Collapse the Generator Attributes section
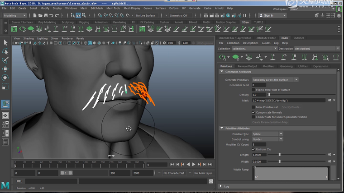 pyautogui.click(x=222, y=72)
